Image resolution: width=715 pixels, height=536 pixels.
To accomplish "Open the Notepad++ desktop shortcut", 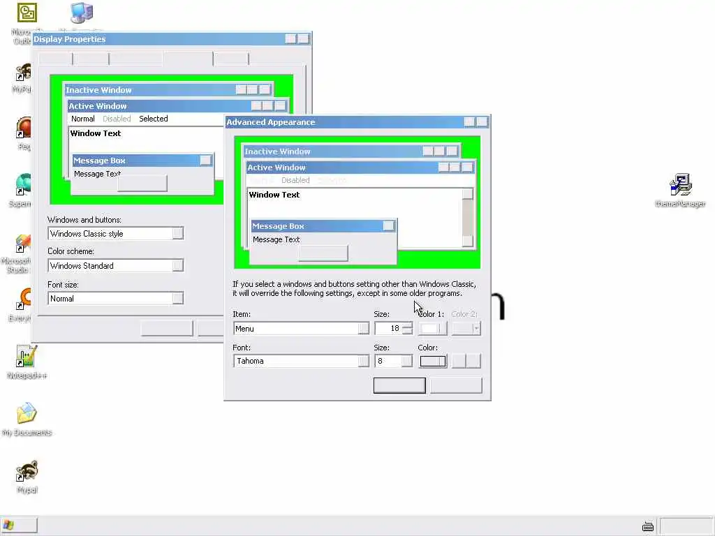I will pyautogui.click(x=26, y=357).
